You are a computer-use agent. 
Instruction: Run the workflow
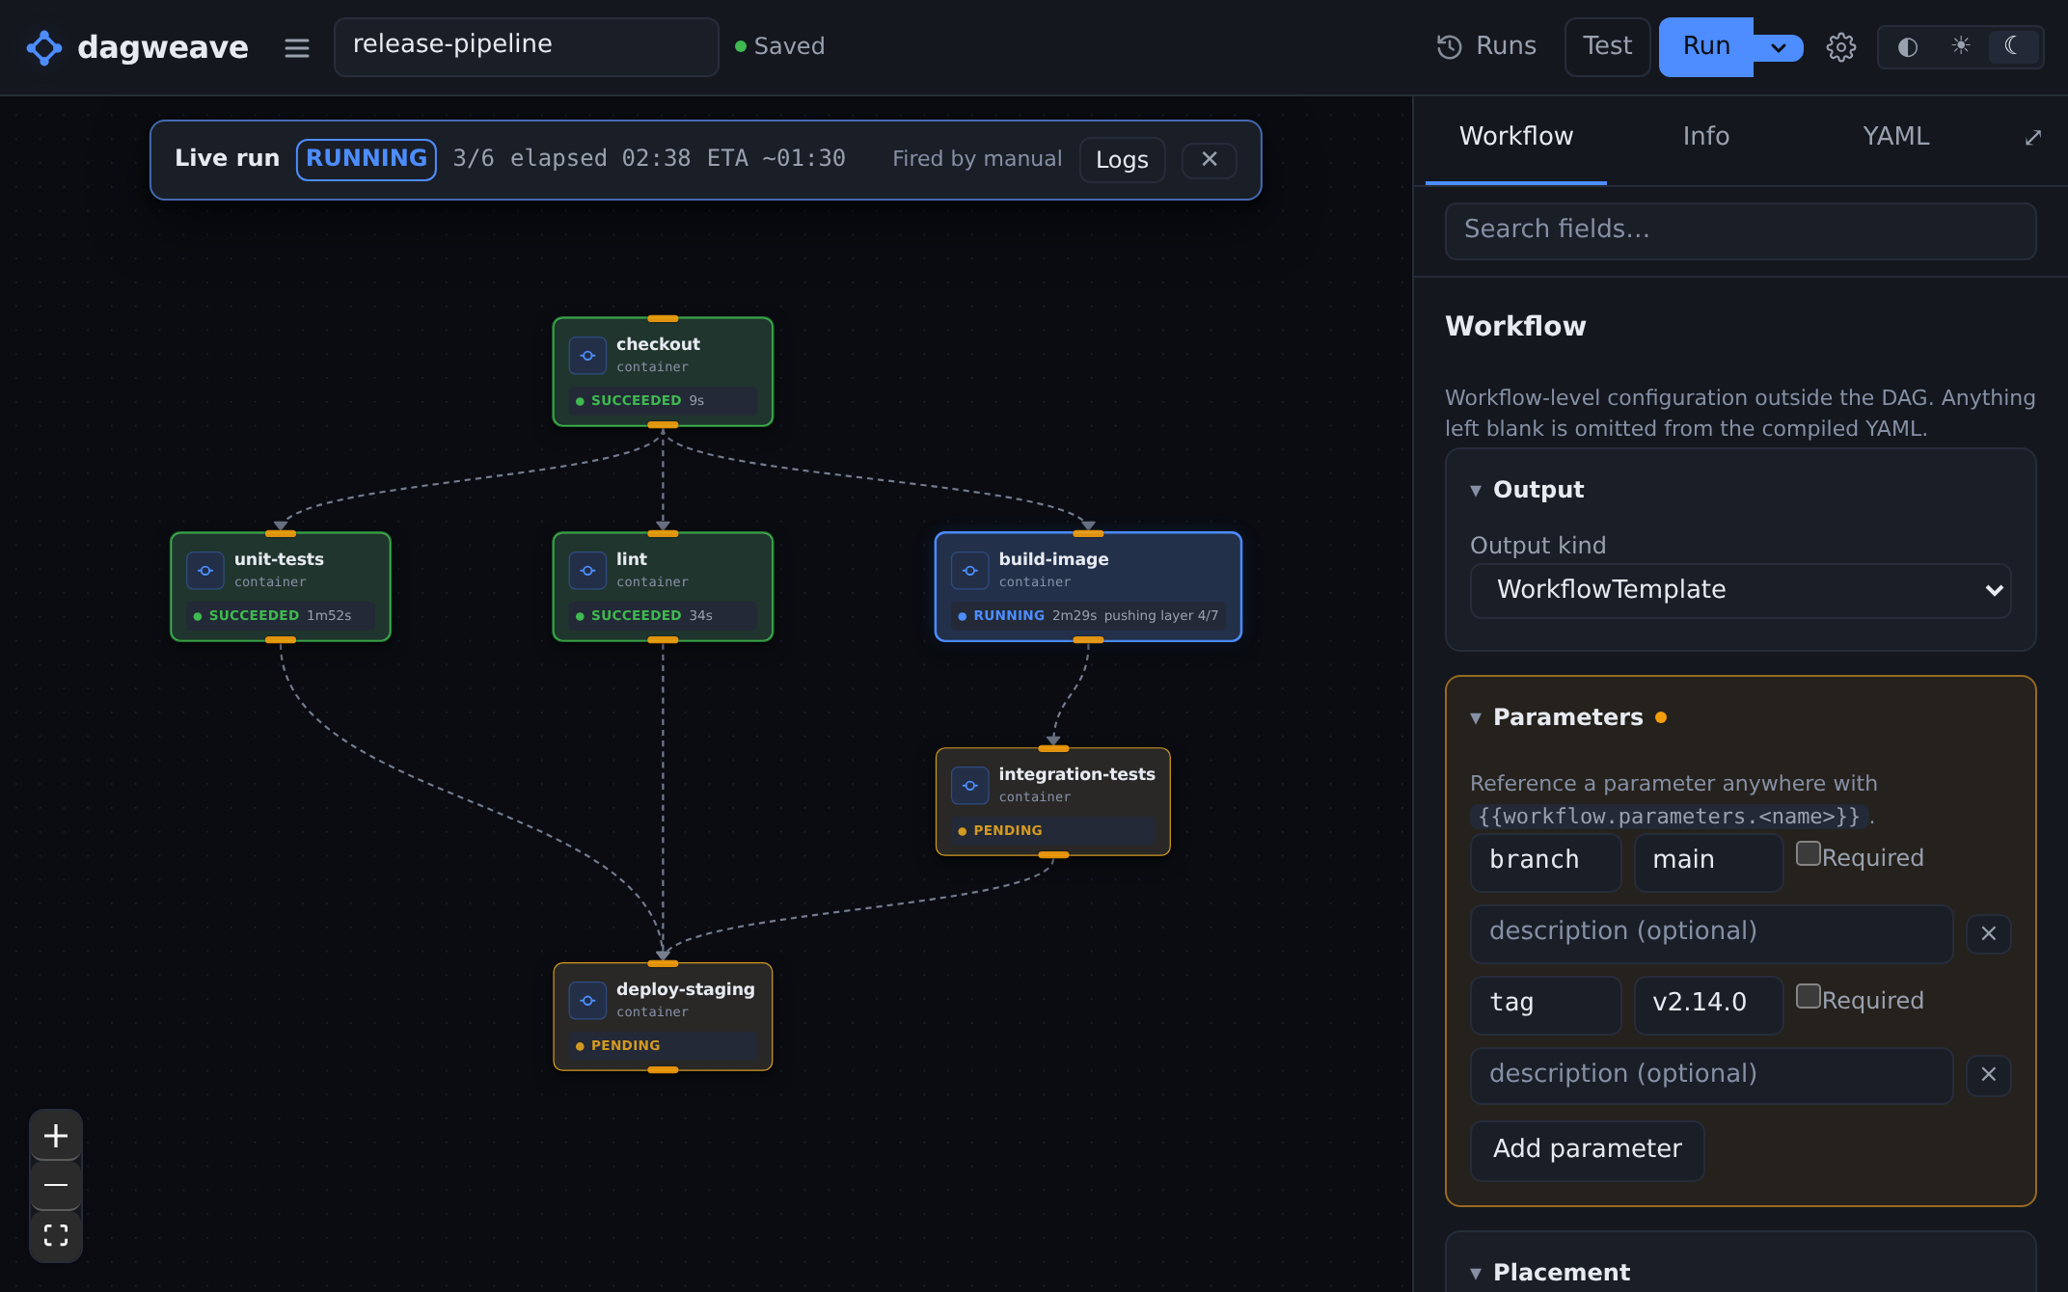1705,46
